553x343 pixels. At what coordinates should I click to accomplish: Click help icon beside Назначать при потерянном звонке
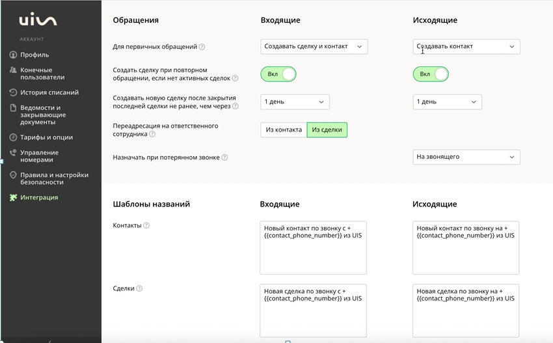(224, 158)
